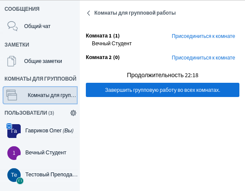
Task: Select user Тестовый Препода… in list
Action: click(40, 175)
